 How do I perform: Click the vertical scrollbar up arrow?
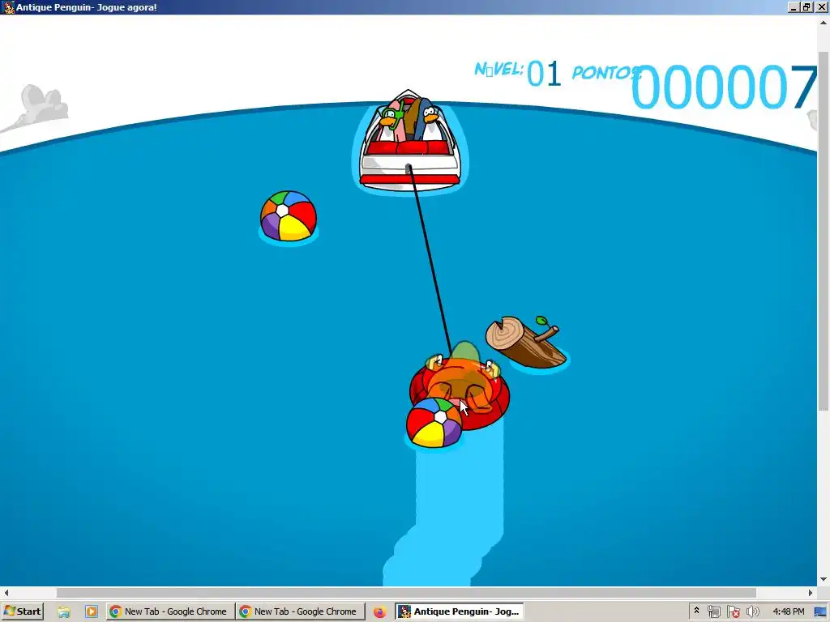point(824,23)
